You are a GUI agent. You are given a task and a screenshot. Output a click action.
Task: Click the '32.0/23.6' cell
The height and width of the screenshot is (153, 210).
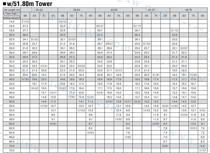pos(72,39)
